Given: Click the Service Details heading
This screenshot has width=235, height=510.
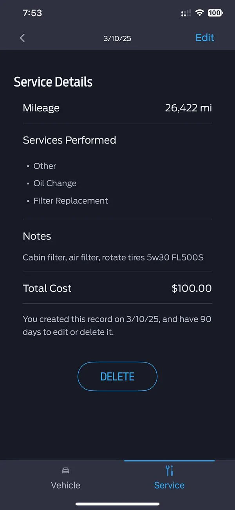Looking at the screenshot, I should pyautogui.click(x=53, y=82).
